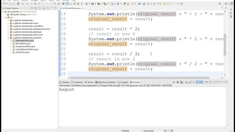
Task: Toggle Link with Editor in Project Explorer
Action: click(35, 8)
